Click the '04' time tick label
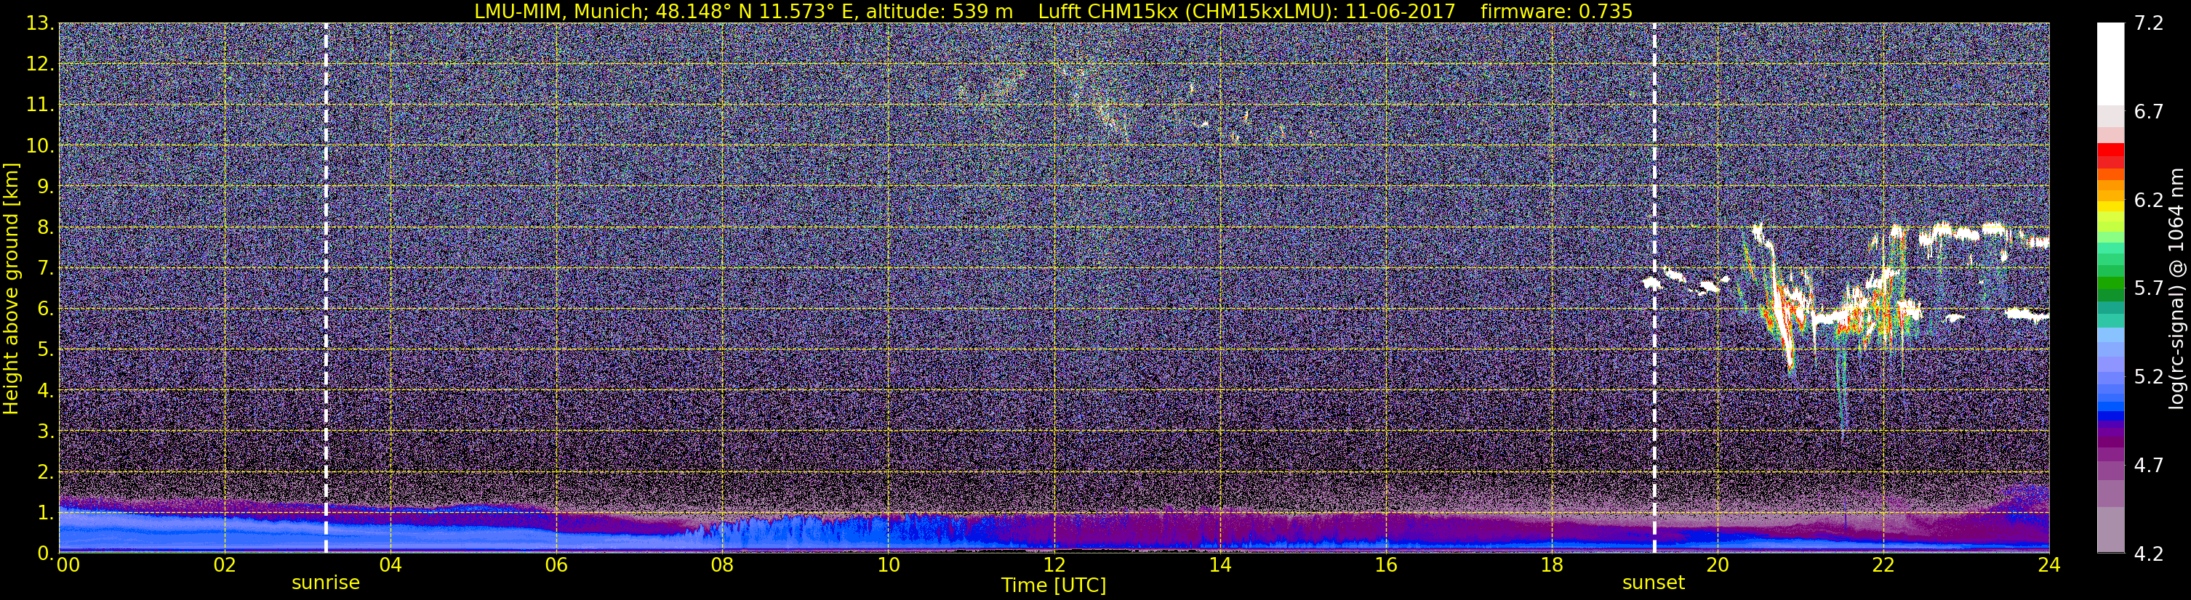Viewport: 2191px width, 600px height. pyautogui.click(x=390, y=565)
